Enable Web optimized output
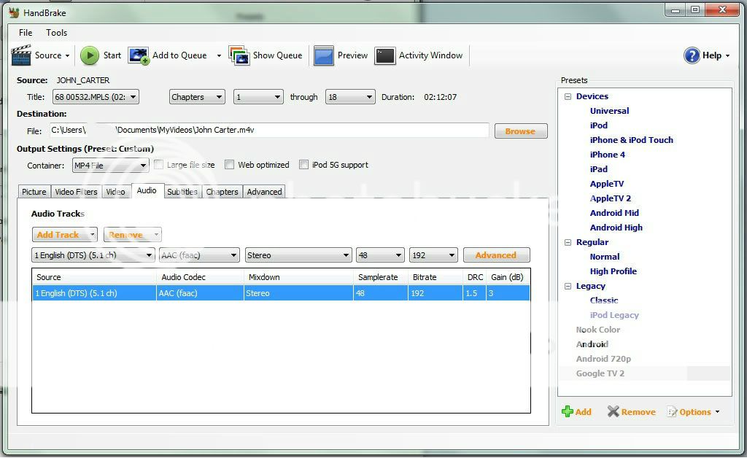This screenshot has width=747, height=458. click(x=230, y=164)
